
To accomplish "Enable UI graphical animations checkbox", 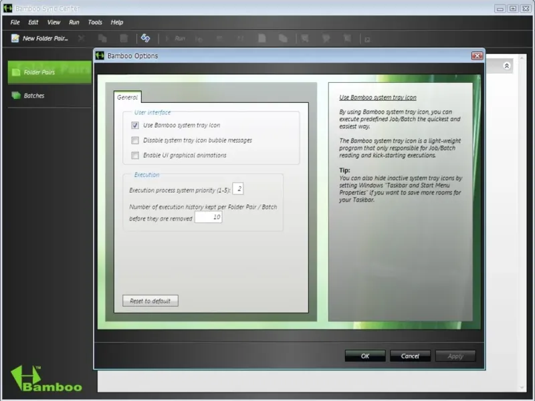I will pyautogui.click(x=135, y=155).
